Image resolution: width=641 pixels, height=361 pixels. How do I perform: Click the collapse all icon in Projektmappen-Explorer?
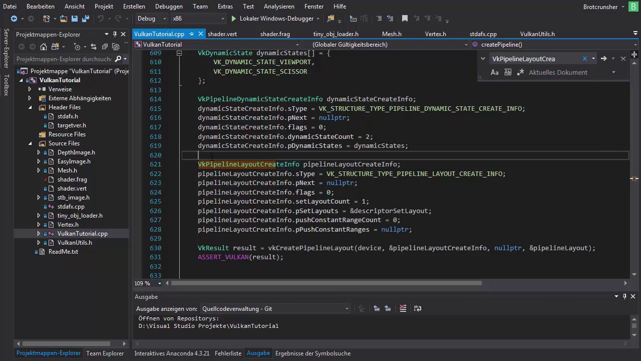pyautogui.click(x=105, y=47)
